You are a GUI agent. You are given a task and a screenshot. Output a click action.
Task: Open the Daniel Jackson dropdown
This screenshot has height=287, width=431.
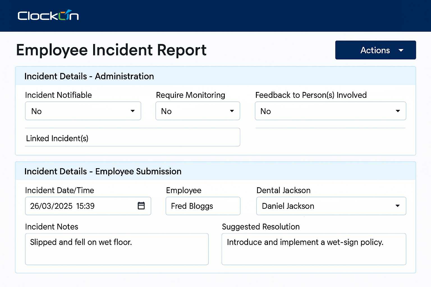[331, 206]
